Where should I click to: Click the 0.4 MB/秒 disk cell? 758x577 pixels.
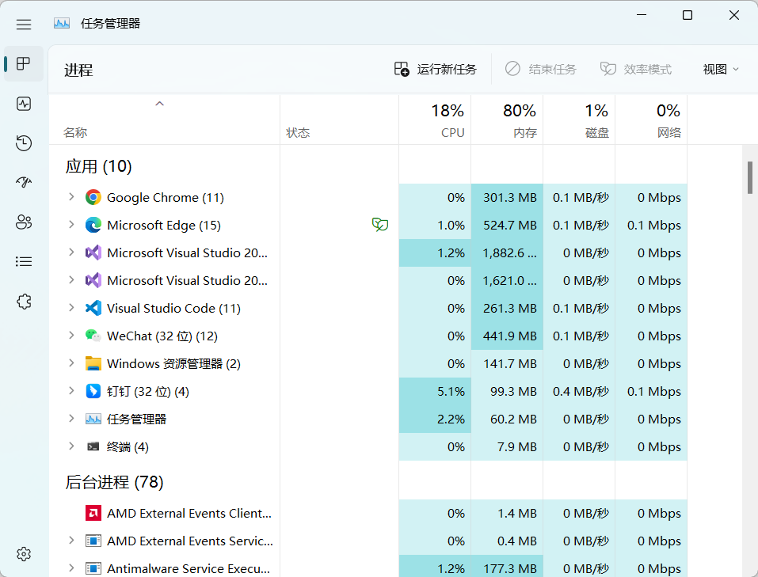coord(579,392)
